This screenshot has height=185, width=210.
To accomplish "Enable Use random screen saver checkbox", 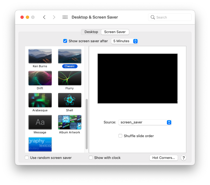I will [27, 158].
